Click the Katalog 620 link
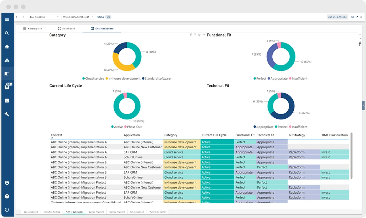 click(104, 17)
